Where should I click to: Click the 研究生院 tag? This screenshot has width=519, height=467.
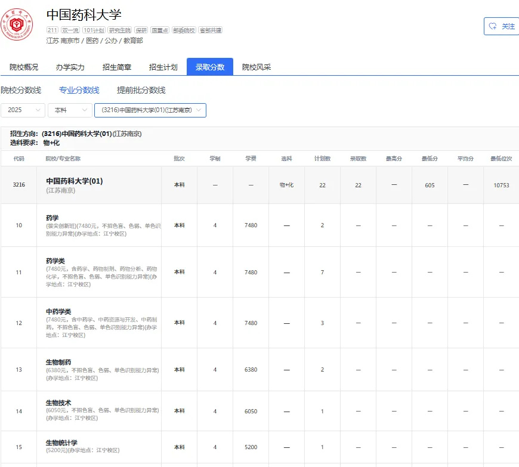pos(120,30)
